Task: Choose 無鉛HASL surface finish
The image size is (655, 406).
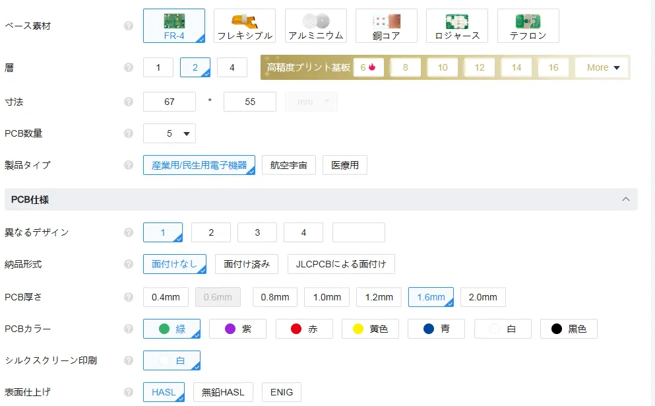Action: point(224,392)
